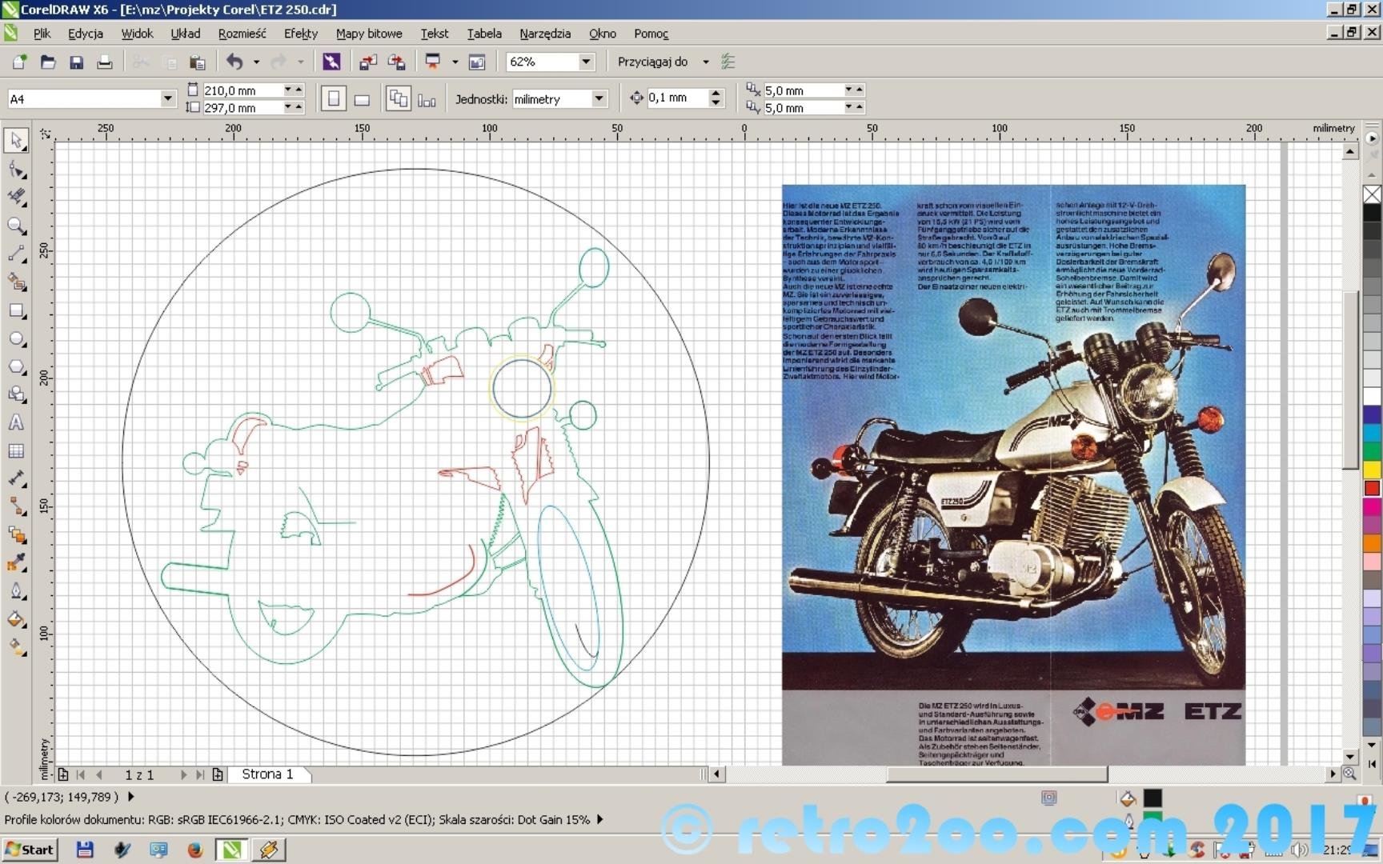This screenshot has height=864, width=1383.
Task: Choose the Rectangle tool
Action: click(x=16, y=310)
